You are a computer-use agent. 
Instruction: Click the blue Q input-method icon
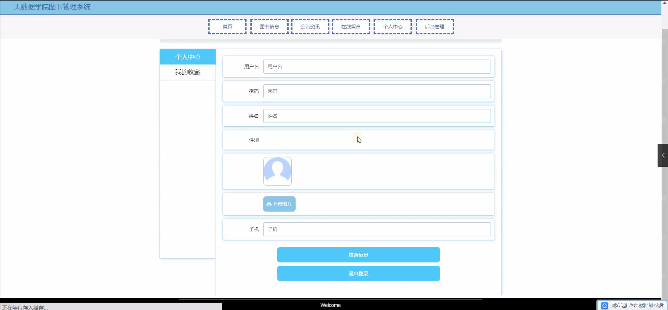(x=604, y=305)
